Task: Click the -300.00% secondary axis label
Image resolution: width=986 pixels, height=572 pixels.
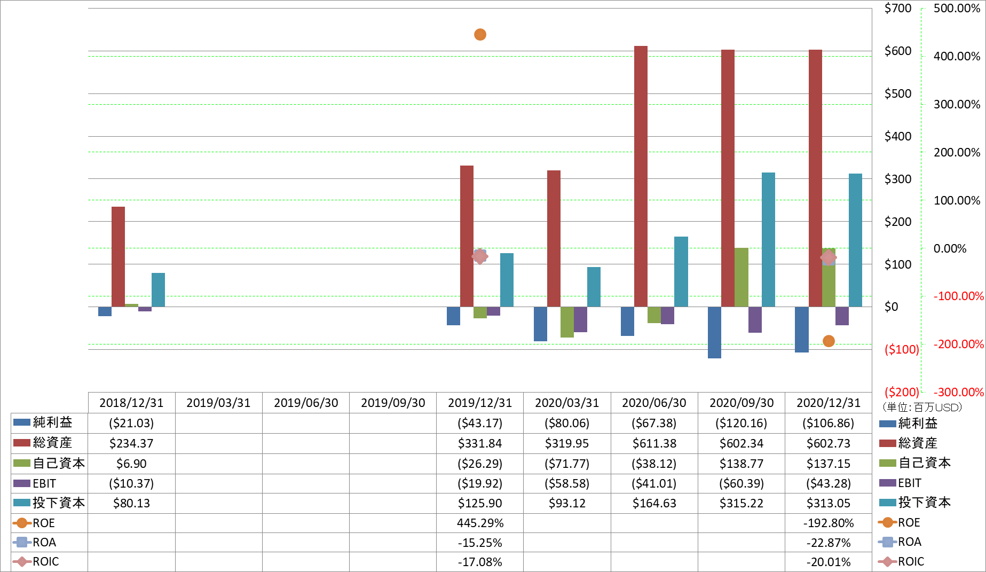Action: [959, 392]
